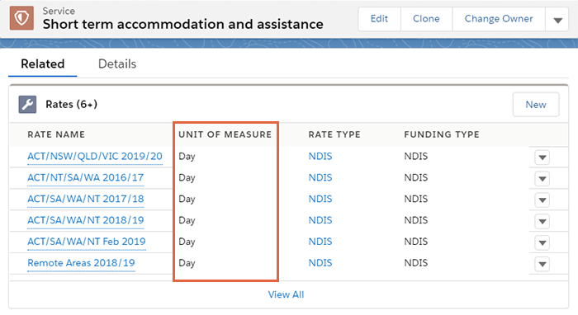Click New button in Rates list
Screen dimensions: 578x315
coord(536,105)
